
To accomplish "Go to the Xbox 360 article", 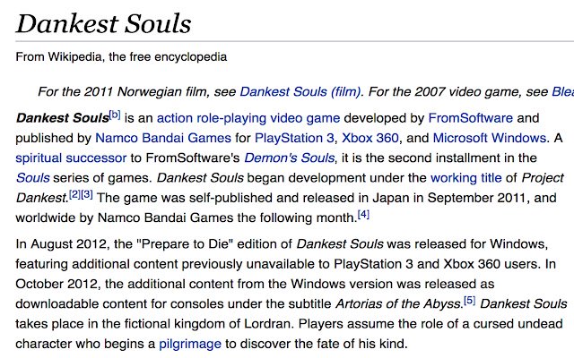I will point(370,138).
